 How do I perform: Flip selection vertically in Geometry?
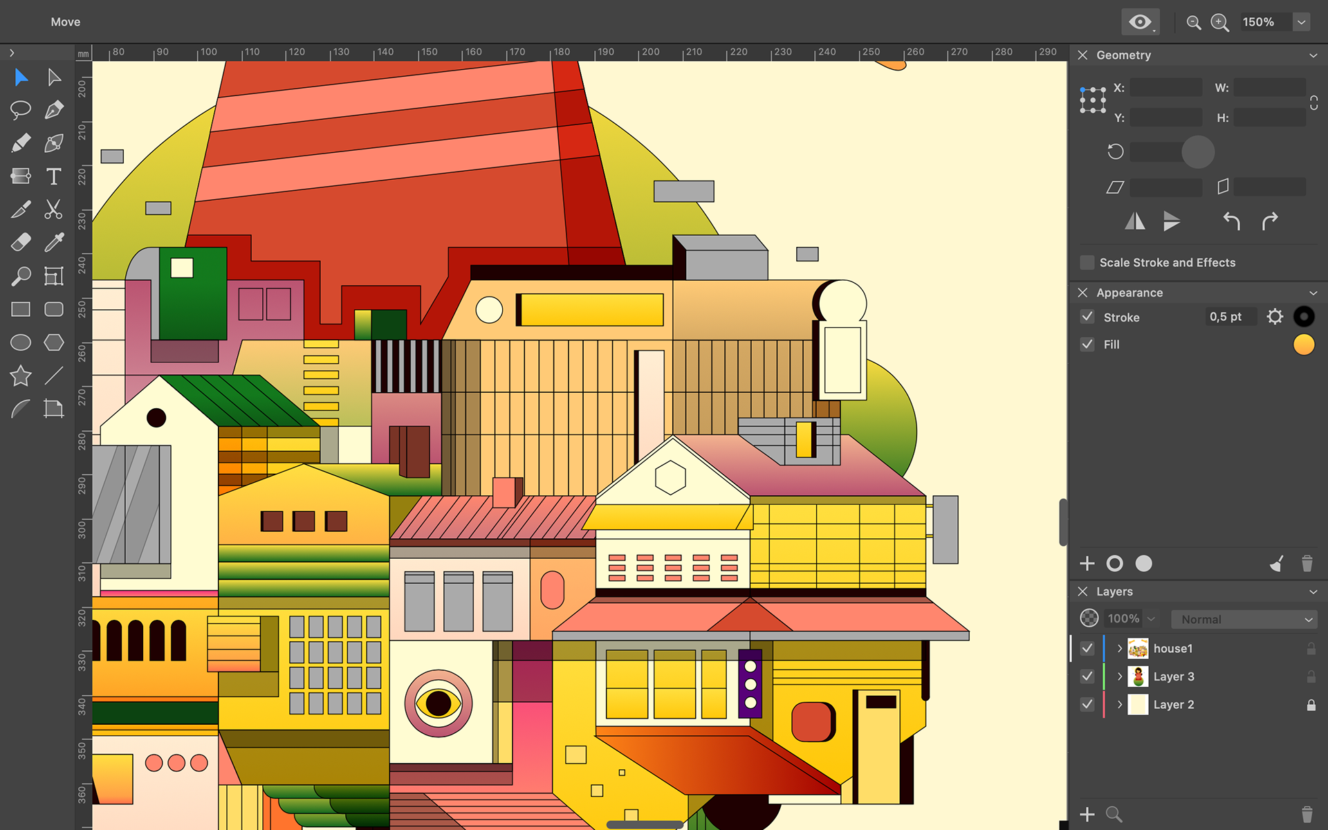pos(1172,221)
